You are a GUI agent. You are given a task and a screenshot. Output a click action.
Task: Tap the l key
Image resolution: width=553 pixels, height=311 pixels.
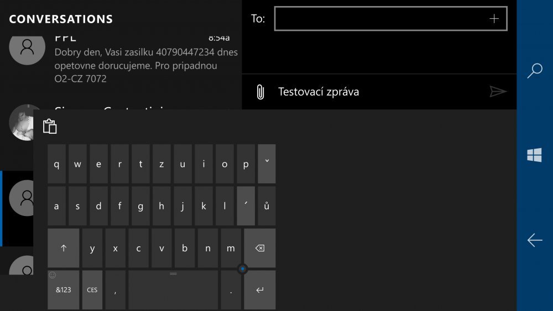[x=225, y=206]
